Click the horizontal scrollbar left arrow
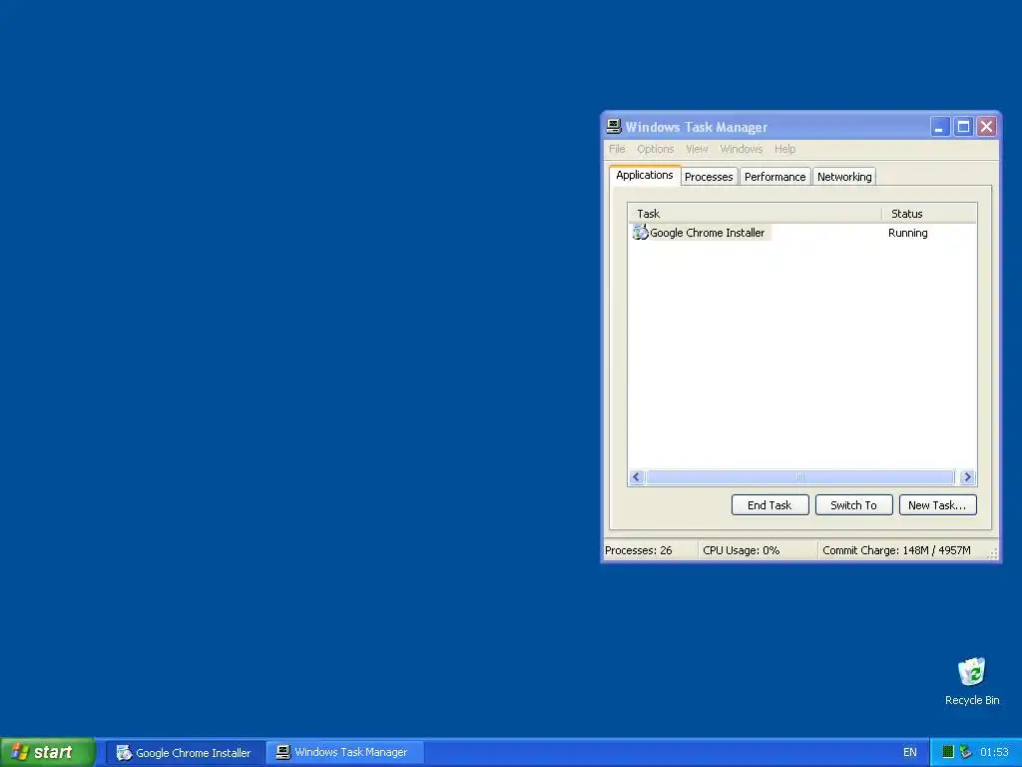Image resolution: width=1022 pixels, height=767 pixels. (x=637, y=476)
